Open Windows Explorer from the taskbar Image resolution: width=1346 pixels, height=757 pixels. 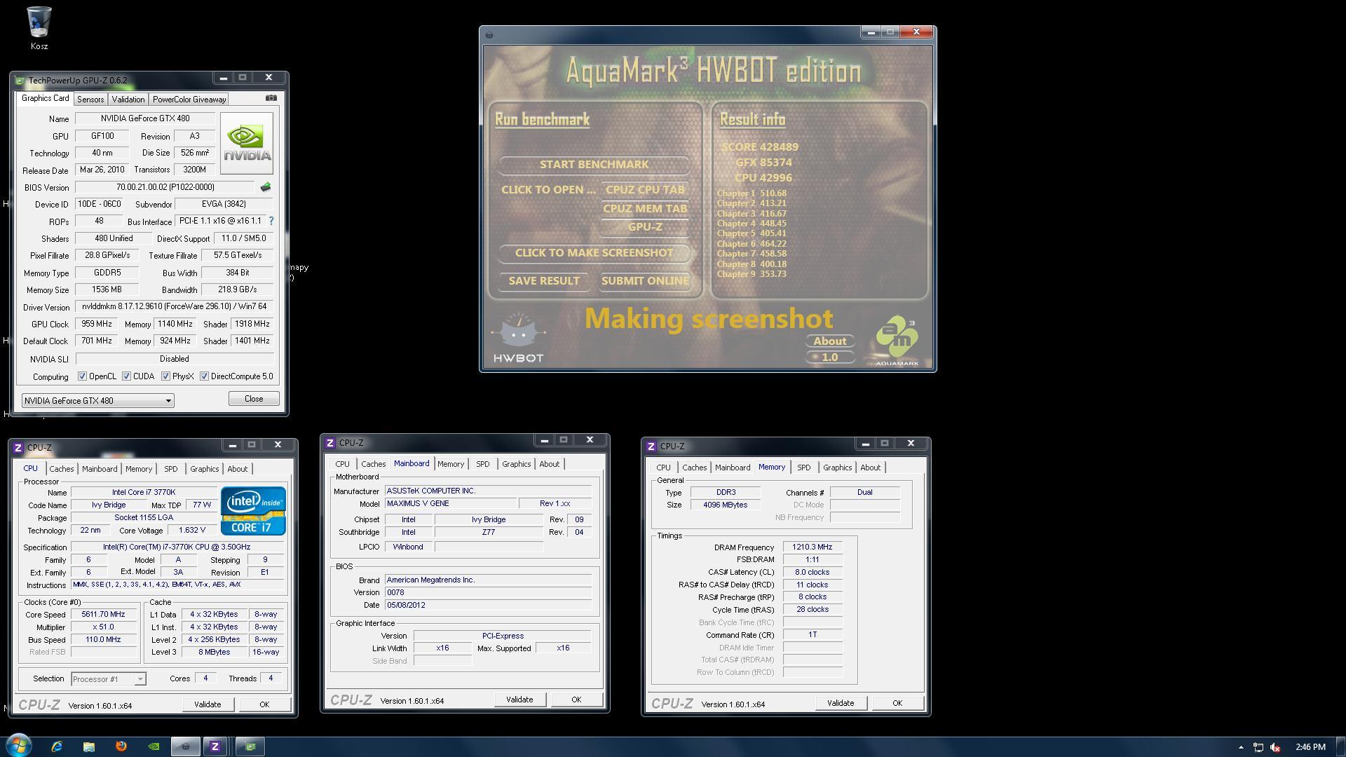(89, 746)
